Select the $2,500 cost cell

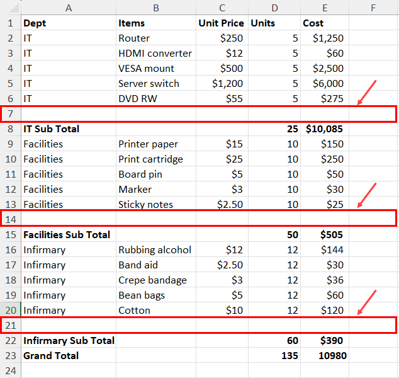pyautogui.click(x=325, y=69)
